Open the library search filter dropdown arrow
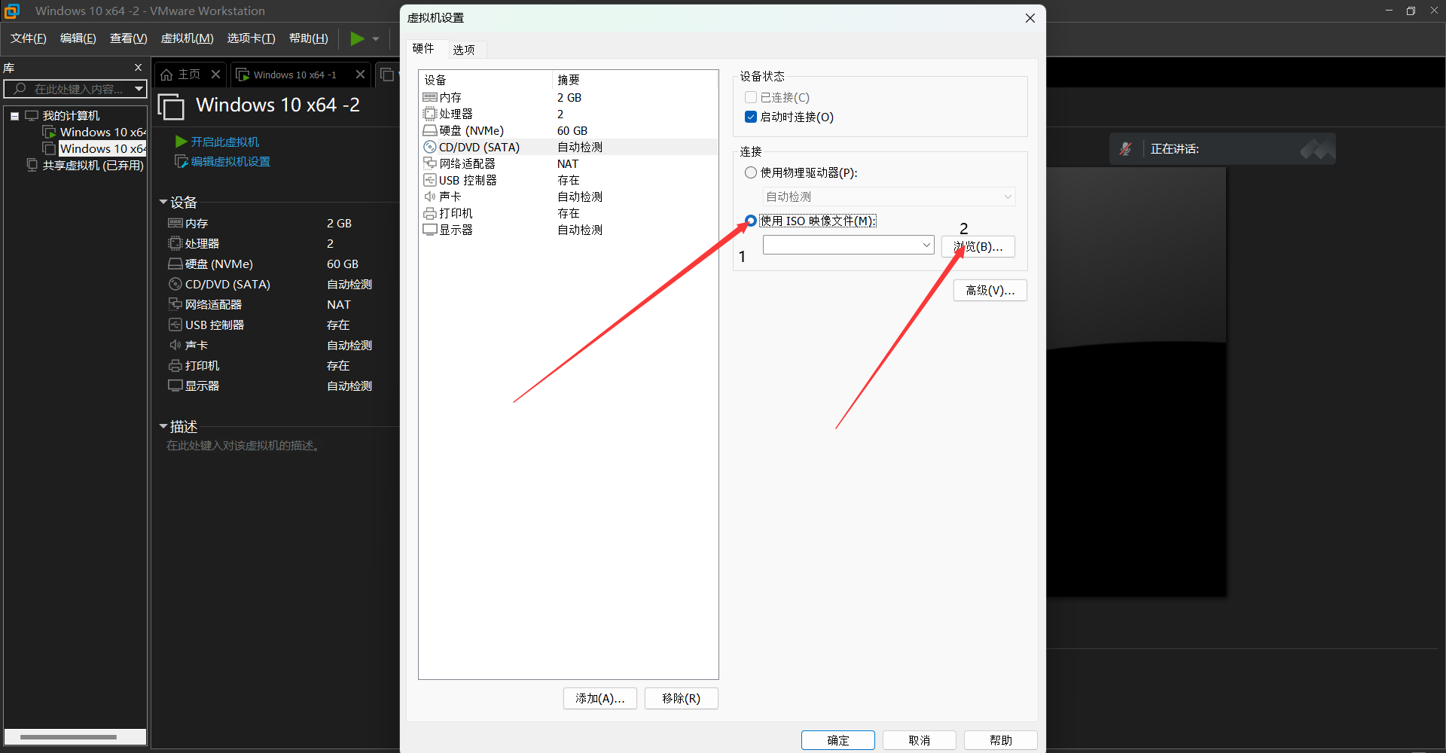This screenshot has width=1446, height=753. point(139,89)
